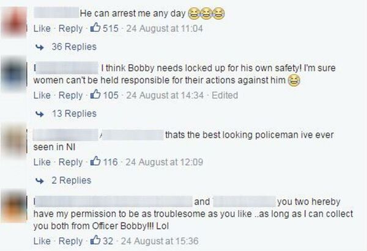Click the thumbs-up icon showing 515 likes

95,28
